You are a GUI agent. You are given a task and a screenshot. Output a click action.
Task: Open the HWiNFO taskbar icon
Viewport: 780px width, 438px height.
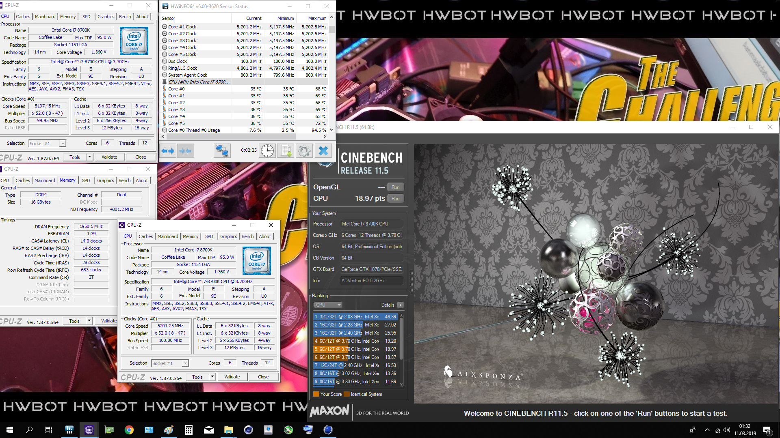pos(69,430)
